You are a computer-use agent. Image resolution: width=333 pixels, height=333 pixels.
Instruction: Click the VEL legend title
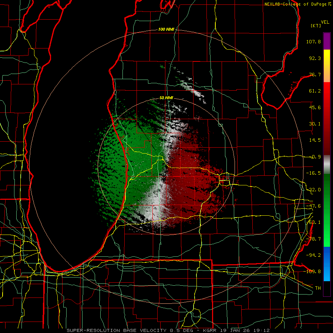coord(325,22)
